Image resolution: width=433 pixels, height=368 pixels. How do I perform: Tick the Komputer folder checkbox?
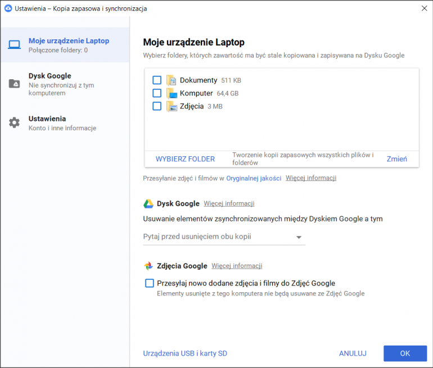tap(157, 93)
